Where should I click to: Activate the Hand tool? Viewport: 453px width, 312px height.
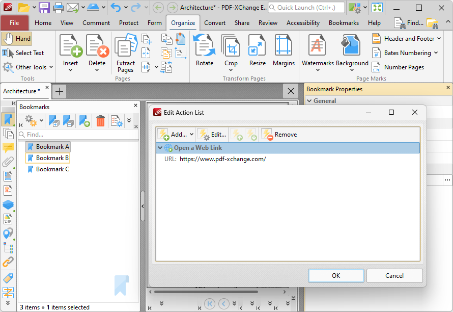17,39
